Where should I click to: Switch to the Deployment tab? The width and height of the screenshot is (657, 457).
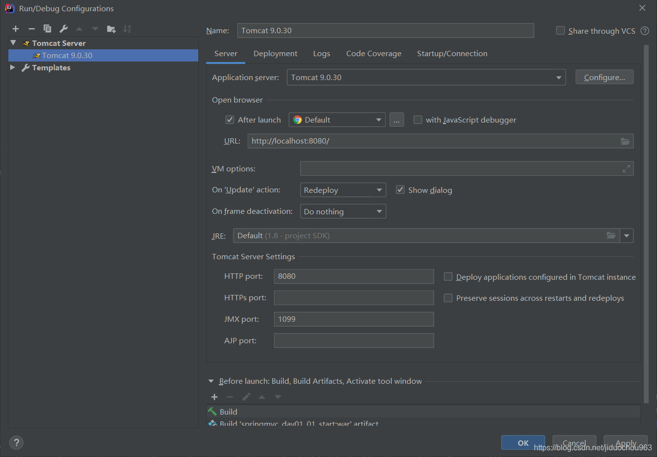276,54
